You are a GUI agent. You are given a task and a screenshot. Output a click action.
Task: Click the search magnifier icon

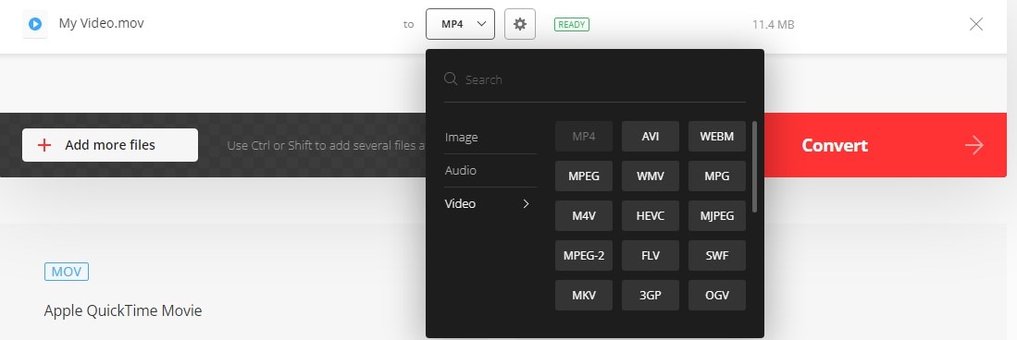tap(451, 79)
